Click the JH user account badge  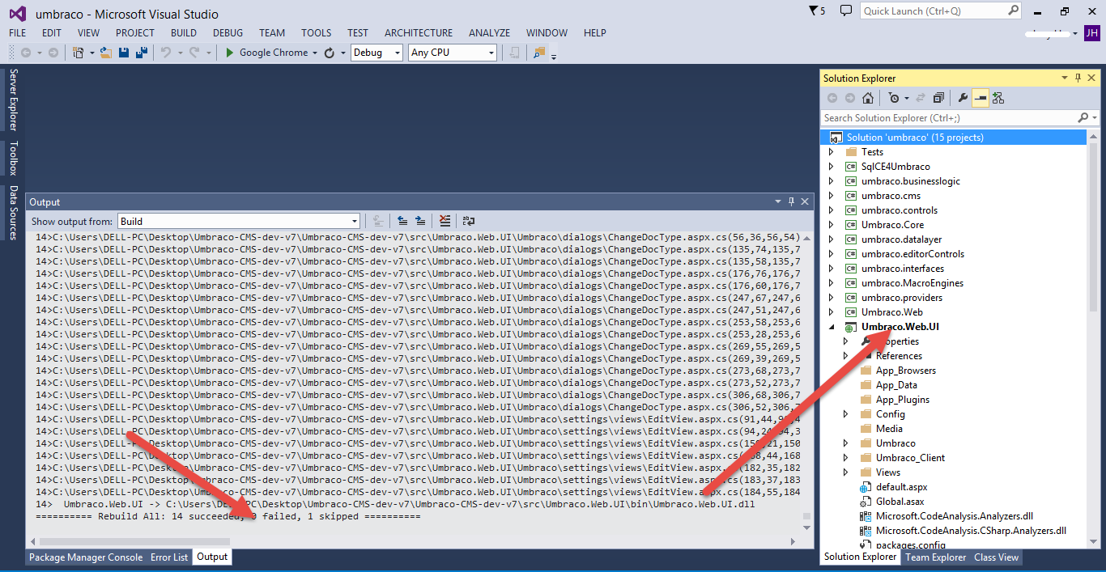[x=1092, y=33]
